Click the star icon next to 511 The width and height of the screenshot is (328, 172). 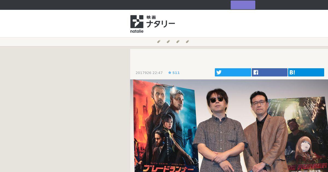point(170,73)
